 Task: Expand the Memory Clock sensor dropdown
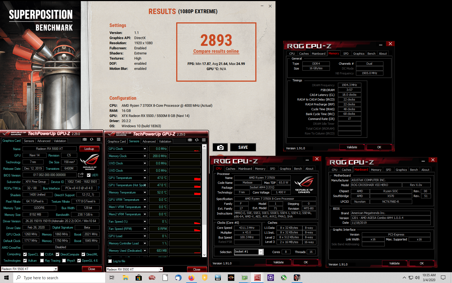click(145, 156)
